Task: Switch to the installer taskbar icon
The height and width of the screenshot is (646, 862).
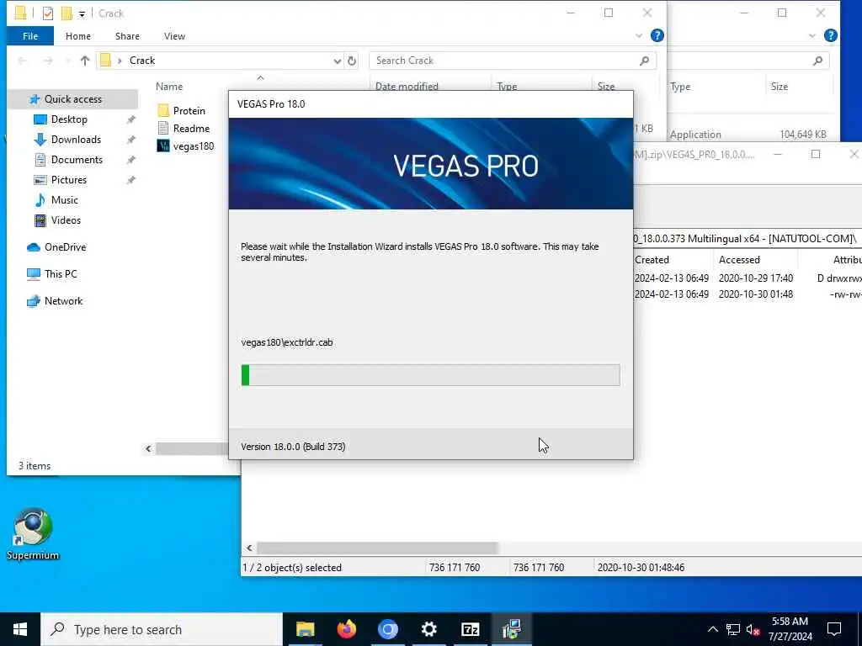Action: [511, 629]
